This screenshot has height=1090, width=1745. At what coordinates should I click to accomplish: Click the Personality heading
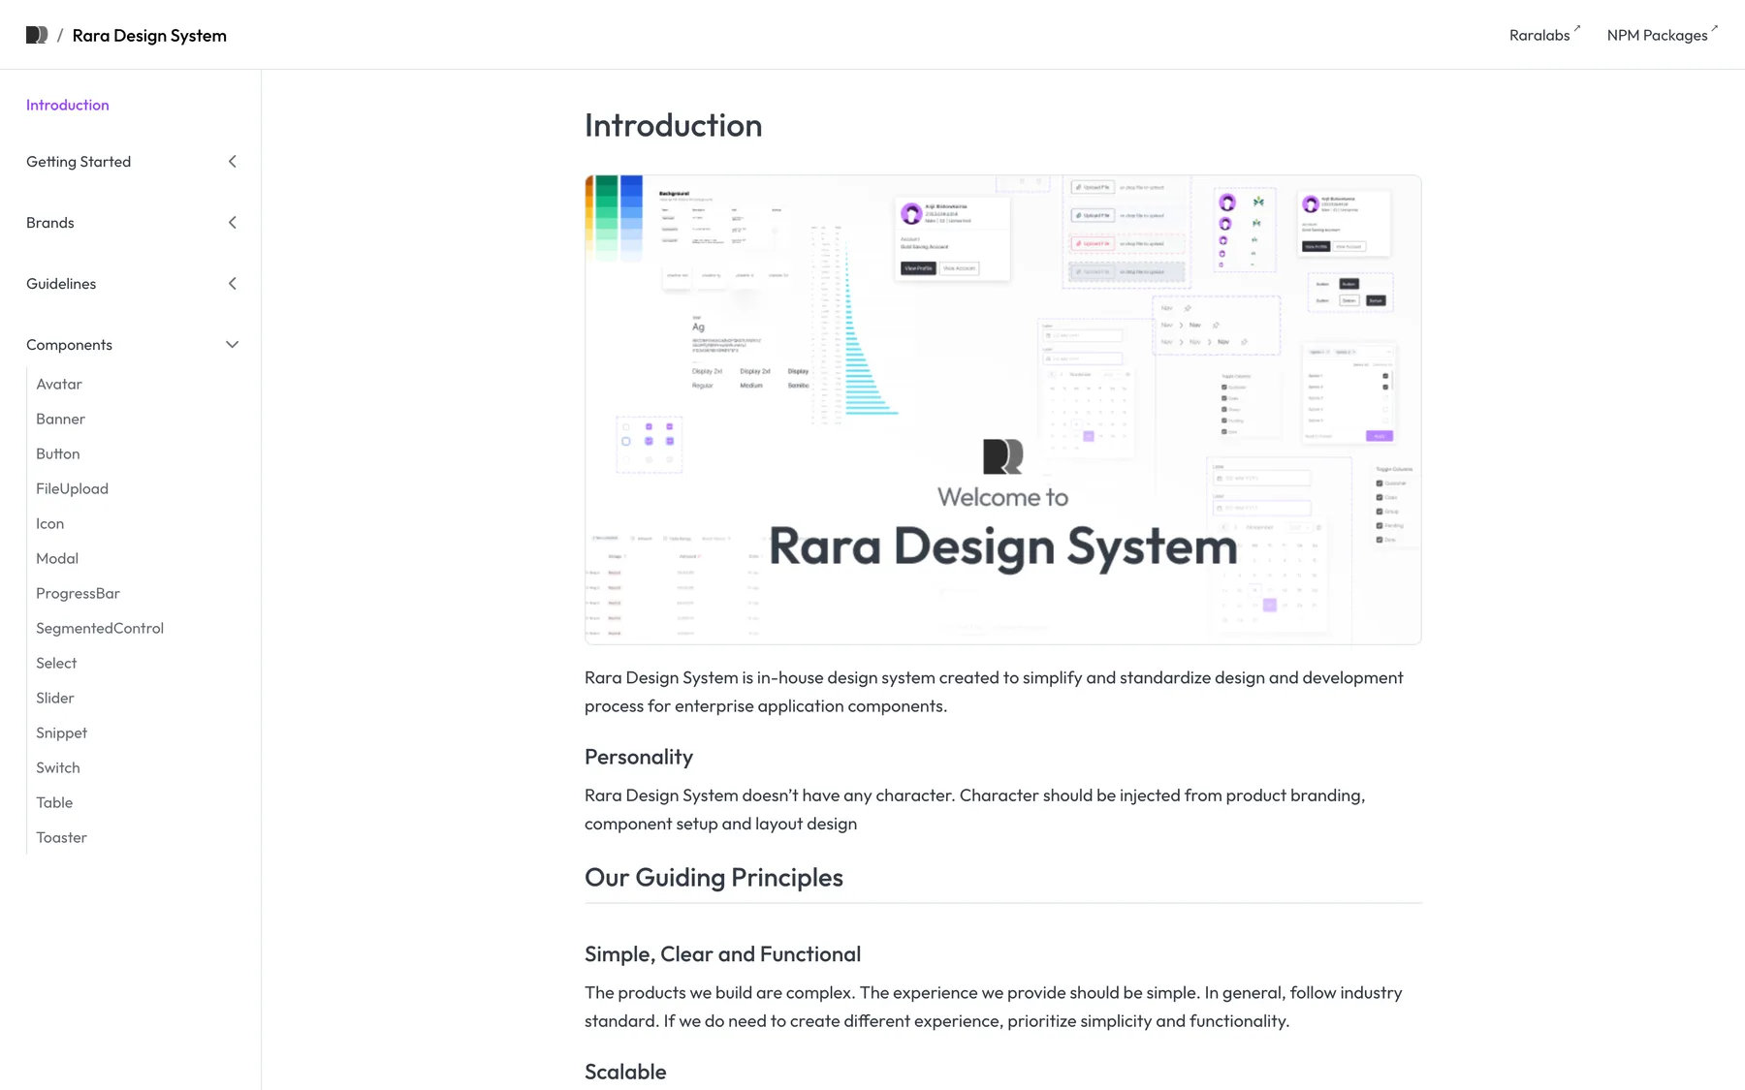pos(639,757)
